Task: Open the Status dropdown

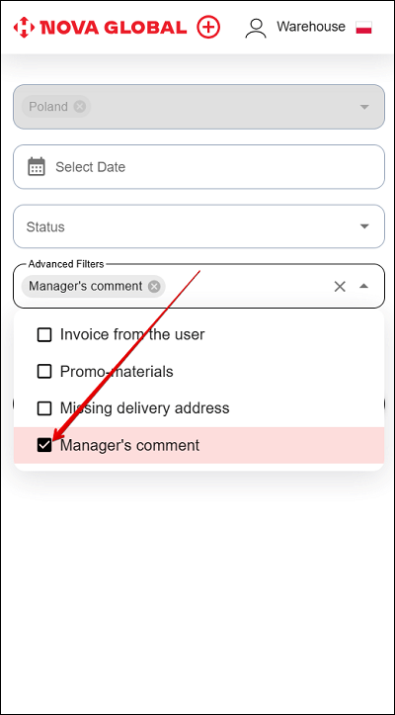Action: coord(198,226)
